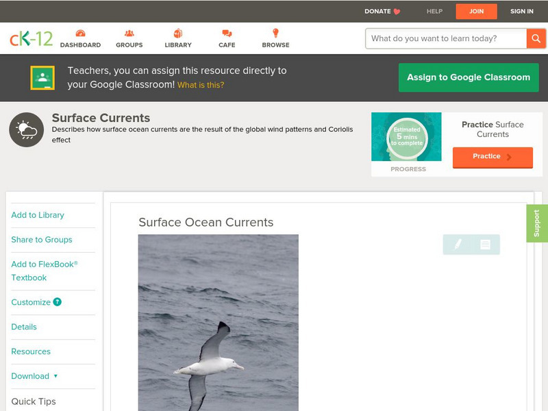
Task: Click the Customize link
Action: (x=31, y=302)
